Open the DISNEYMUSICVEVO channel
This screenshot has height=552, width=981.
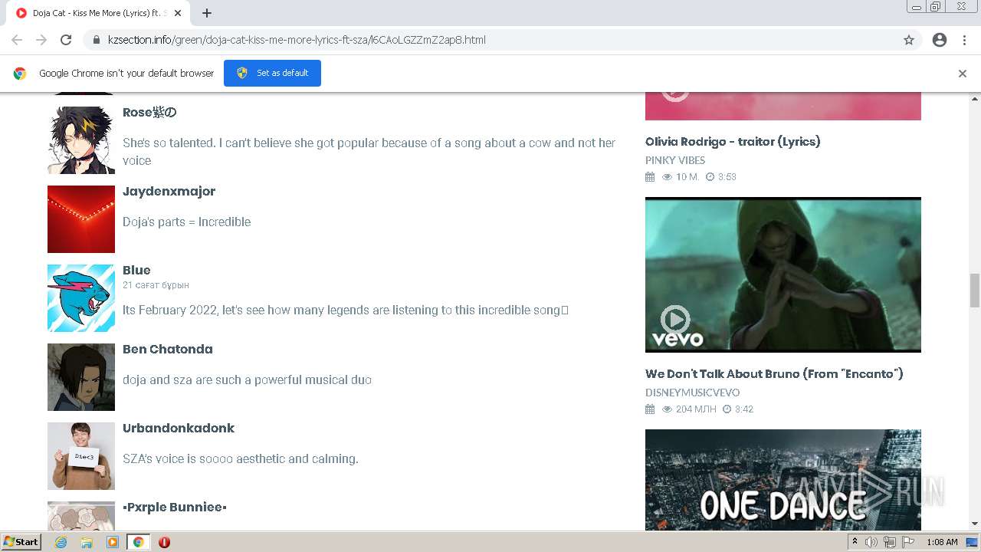point(693,393)
